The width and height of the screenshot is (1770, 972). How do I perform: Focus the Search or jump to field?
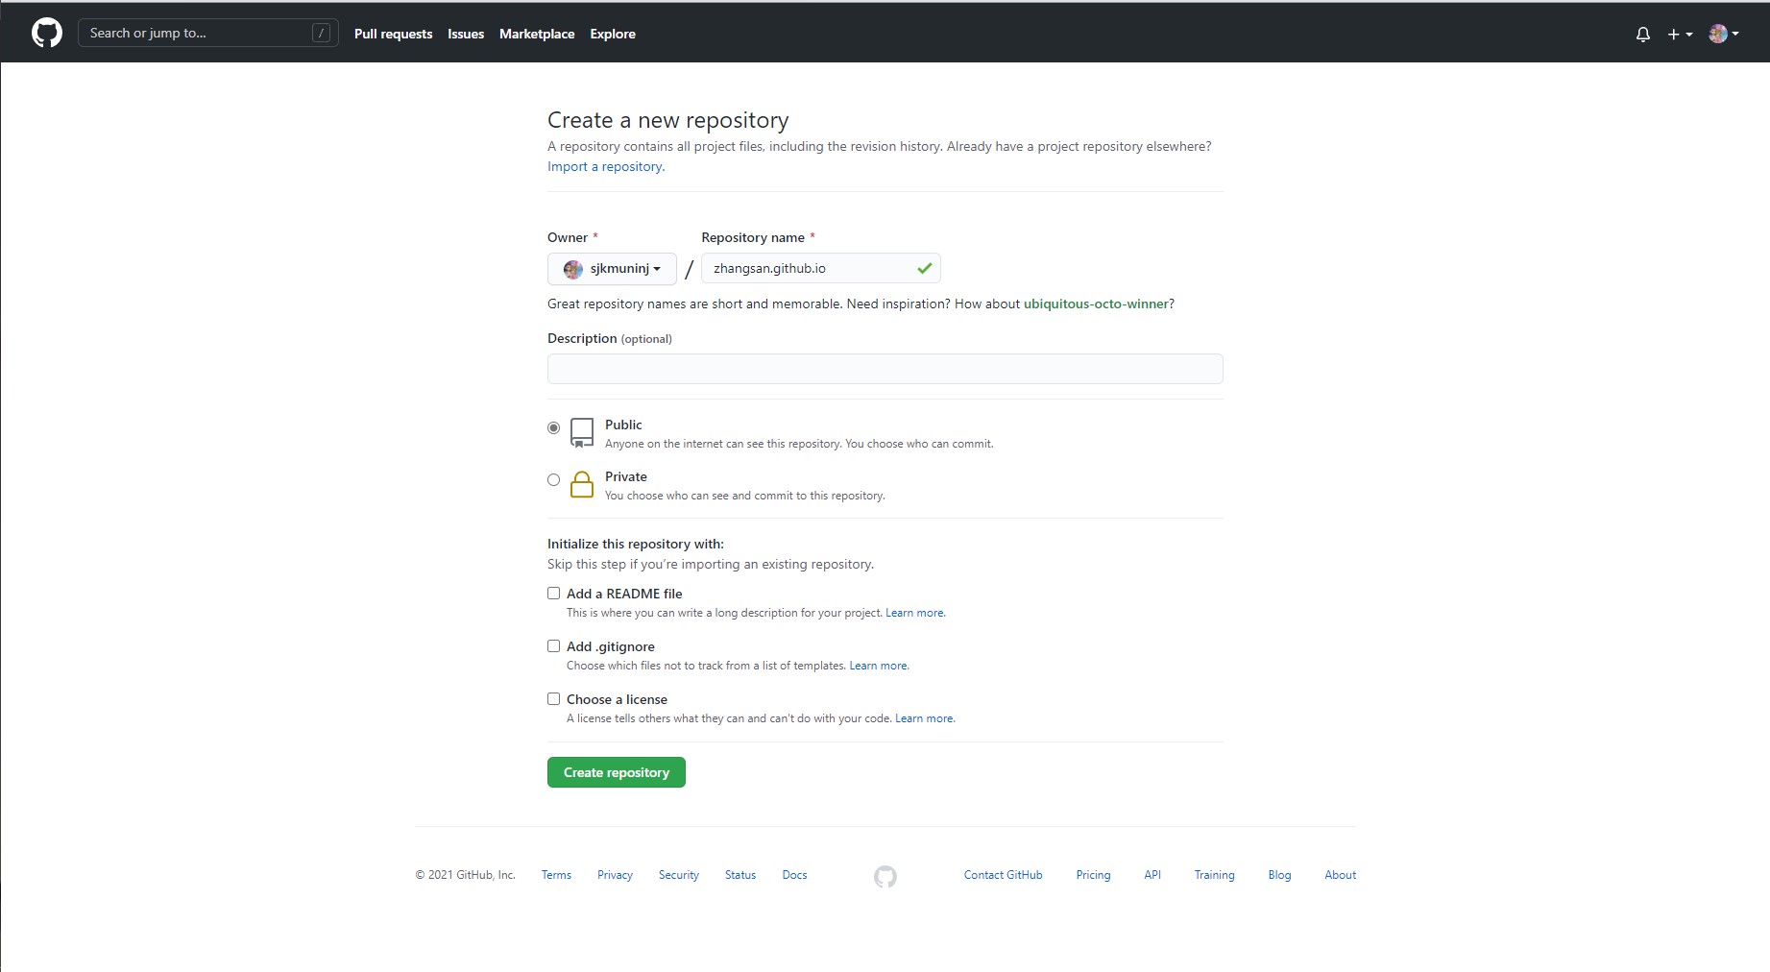tap(208, 33)
